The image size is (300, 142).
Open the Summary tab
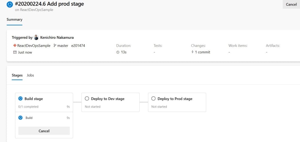click(x=15, y=19)
